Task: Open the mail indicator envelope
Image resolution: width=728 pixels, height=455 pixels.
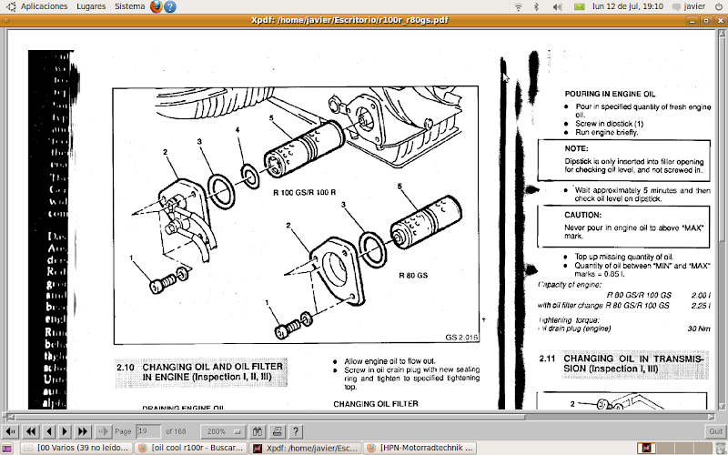Action: tap(579, 6)
